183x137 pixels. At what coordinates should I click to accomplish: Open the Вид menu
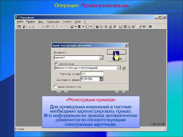(x=41, y=22)
